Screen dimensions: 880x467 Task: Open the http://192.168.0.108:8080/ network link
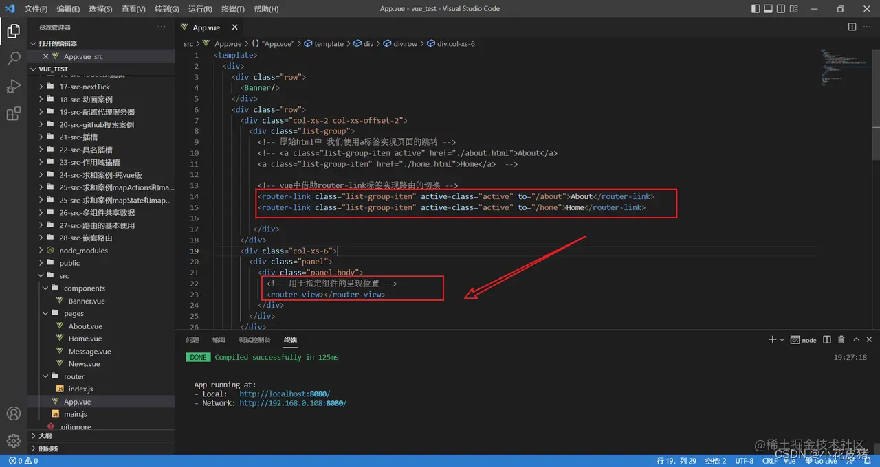(293, 403)
